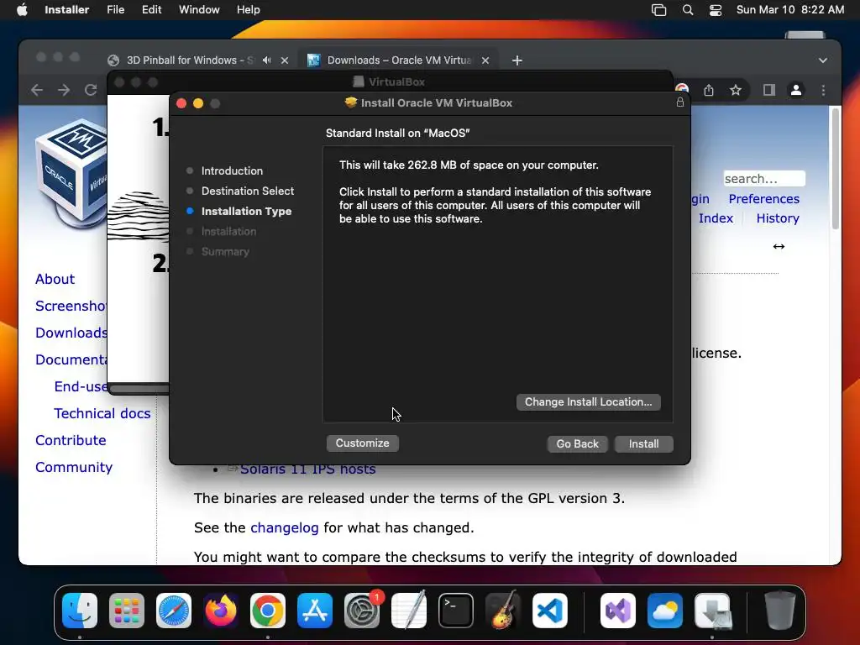This screenshot has height=645, width=860.
Task: Open the Installer icon in Dock
Action: pos(712,610)
